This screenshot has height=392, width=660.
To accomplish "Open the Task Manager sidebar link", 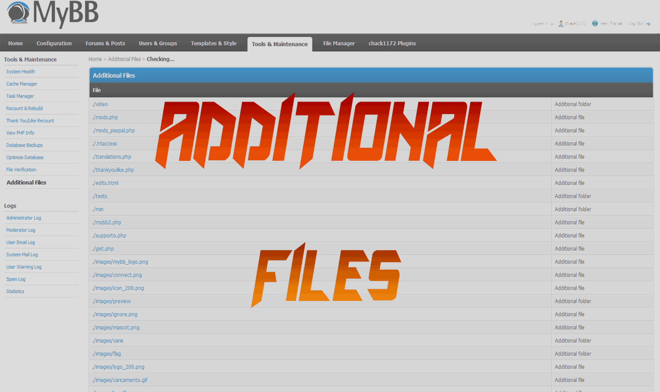I will click(20, 96).
